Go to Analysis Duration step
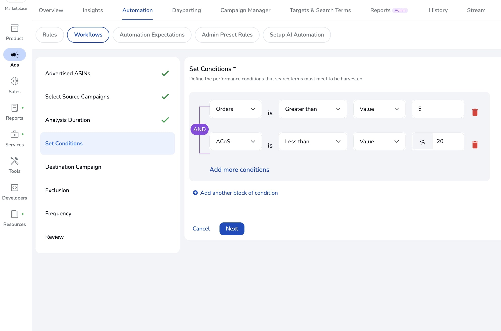This screenshot has width=501, height=331. coord(107,120)
